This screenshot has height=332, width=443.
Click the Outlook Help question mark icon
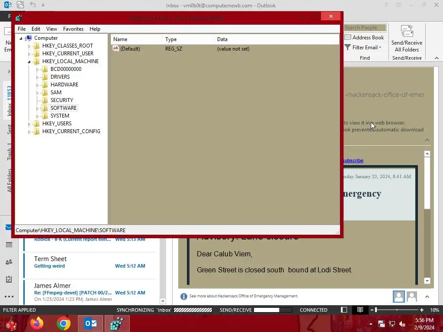pos(386,5)
